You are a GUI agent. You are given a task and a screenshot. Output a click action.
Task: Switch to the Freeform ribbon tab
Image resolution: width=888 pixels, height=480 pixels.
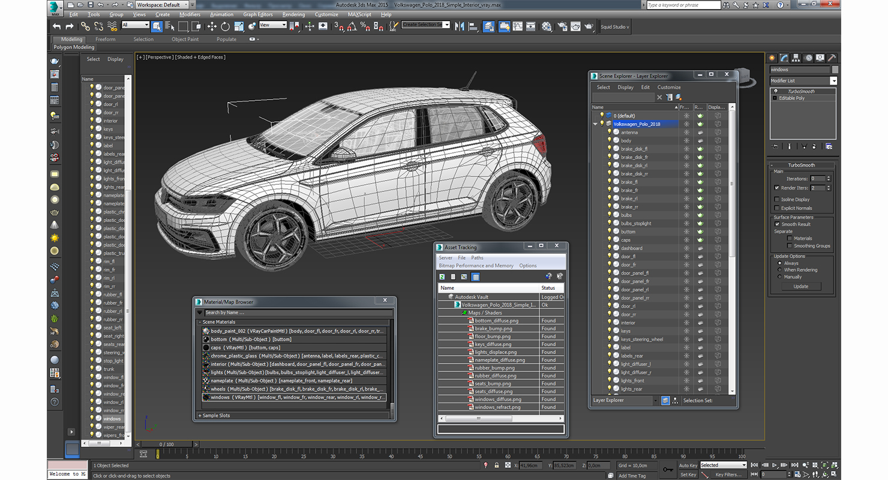[105, 39]
